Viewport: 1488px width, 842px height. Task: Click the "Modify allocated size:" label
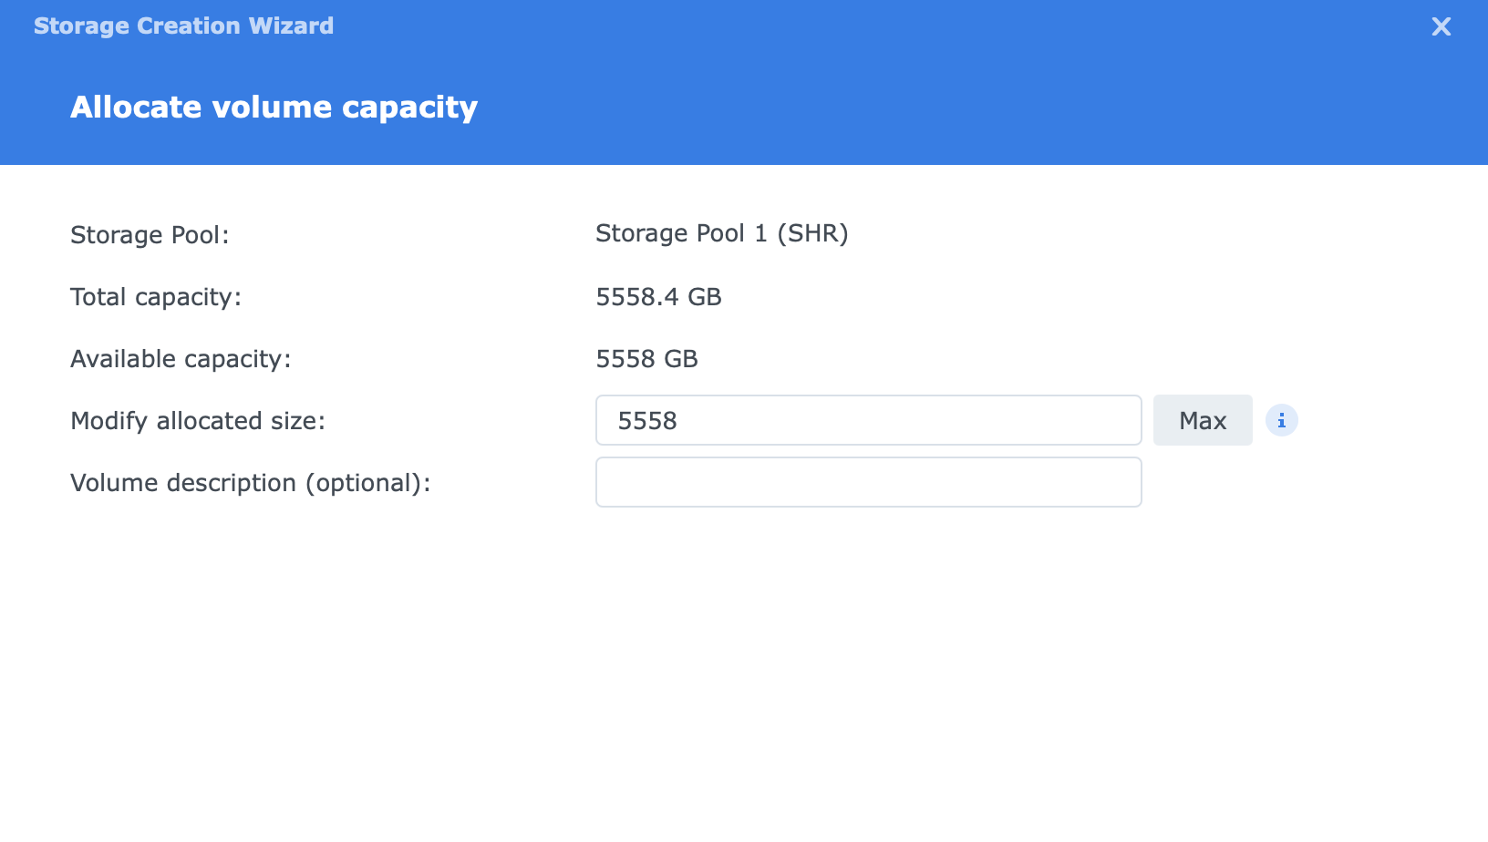tap(198, 421)
